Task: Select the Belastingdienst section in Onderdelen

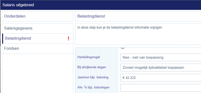Action: 38,39
